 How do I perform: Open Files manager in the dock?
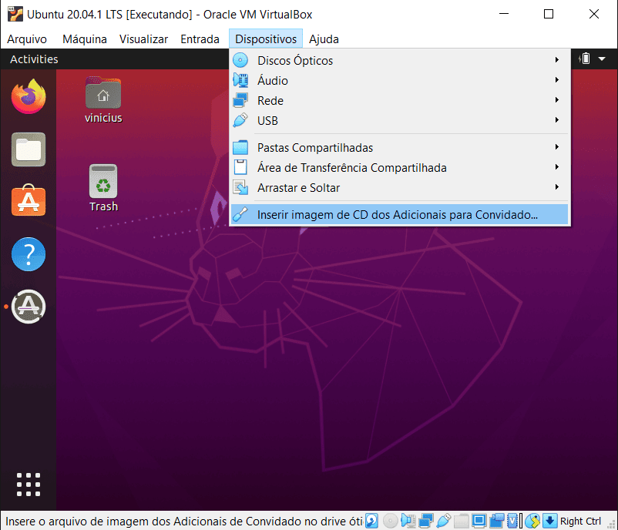(29, 149)
